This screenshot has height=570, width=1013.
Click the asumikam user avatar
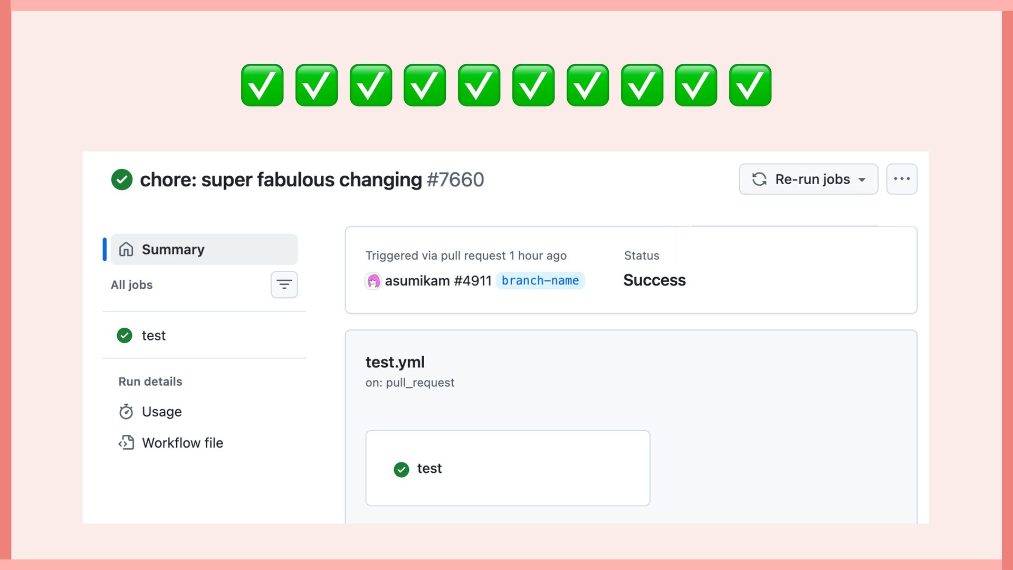click(374, 281)
